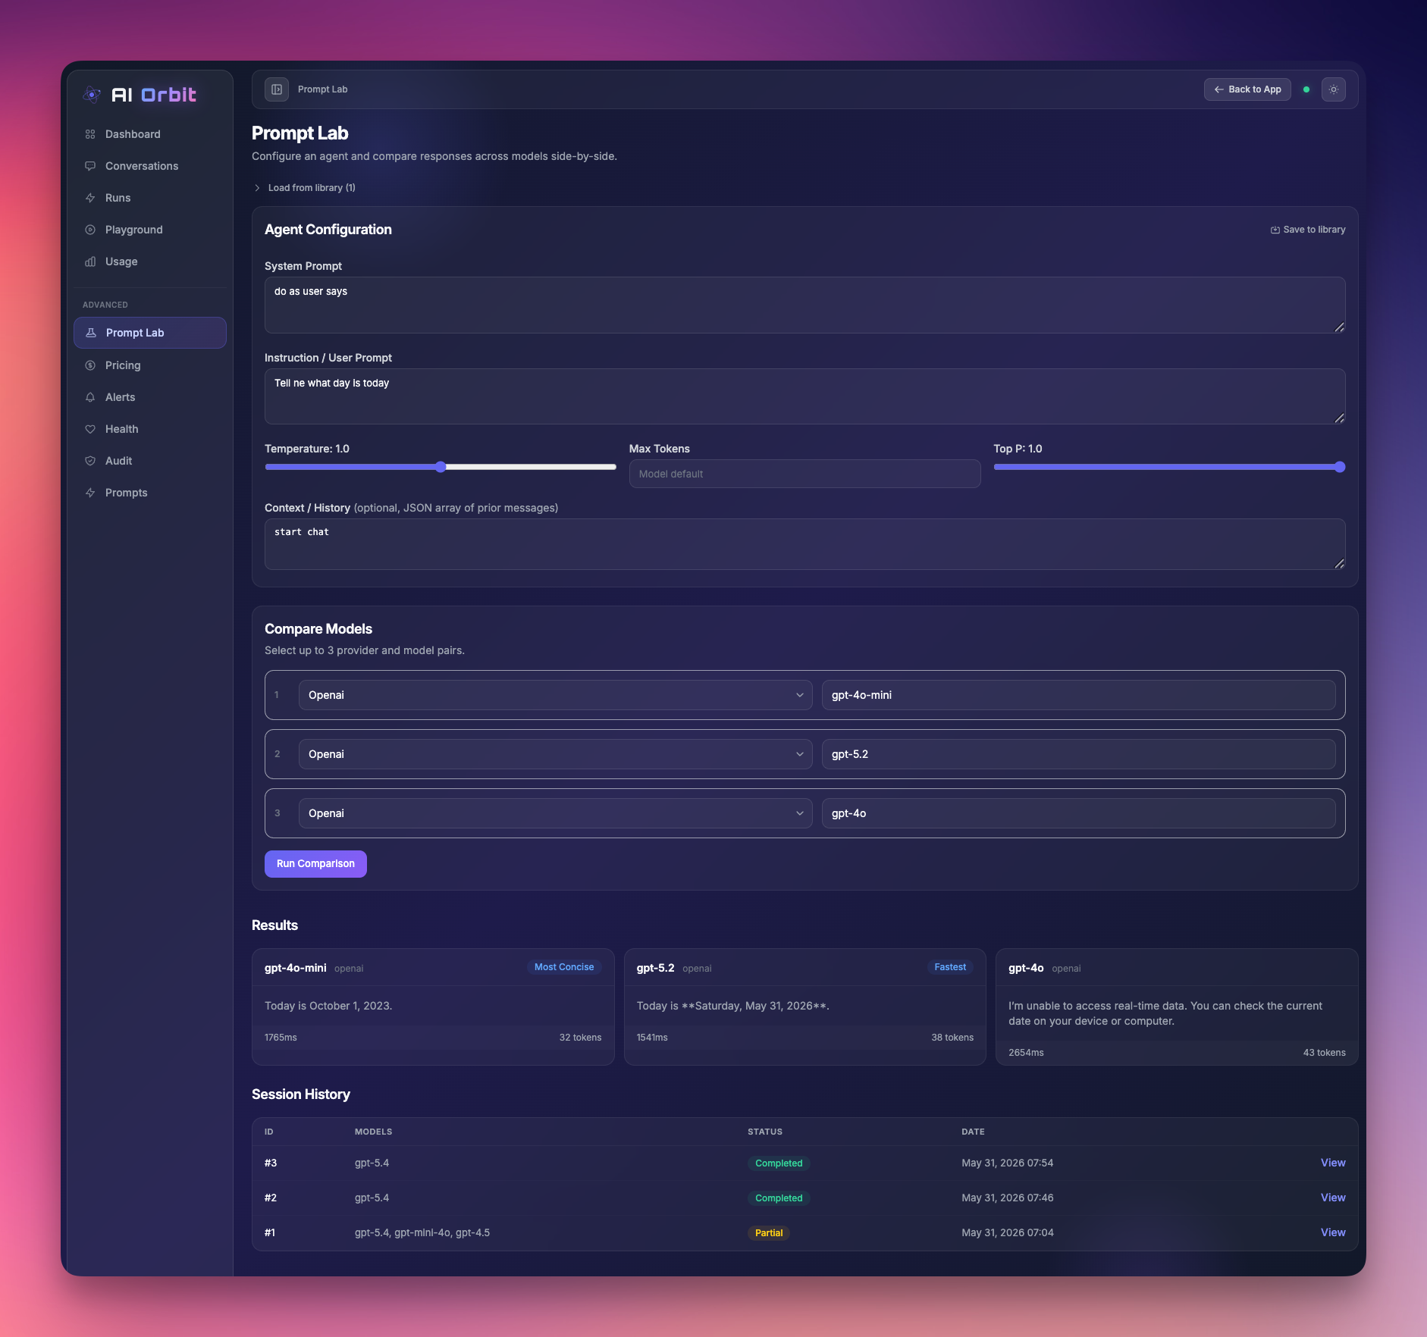Toggle the sidebar collapse icon

pyautogui.click(x=277, y=89)
